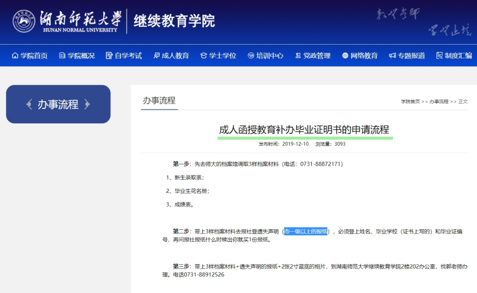The image size is (477, 293).
Task: Click the Hunan Normal University round emblem
Action: (x=24, y=21)
